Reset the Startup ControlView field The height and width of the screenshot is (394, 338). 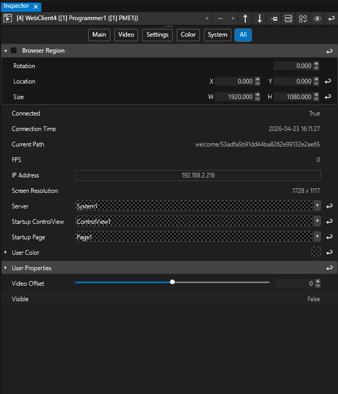click(329, 221)
